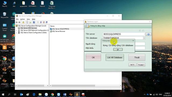Open Microsoft Edge from the taskbar
This screenshot has height=97, width=172.
[x=34, y=95]
